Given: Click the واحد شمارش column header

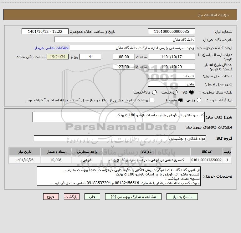Looking at the screenshot, I should (x=87, y=152).
